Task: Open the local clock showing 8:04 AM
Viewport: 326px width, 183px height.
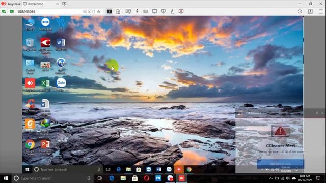Action: coord(305,178)
